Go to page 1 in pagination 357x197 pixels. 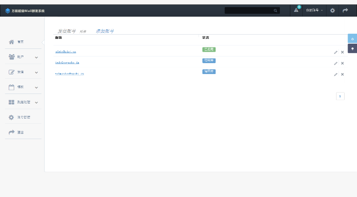[340, 96]
